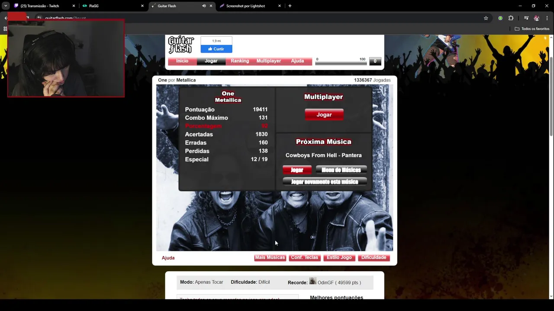554x311 pixels.
Task: Open Ajuda in the site menu
Action: (x=297, y=61)
